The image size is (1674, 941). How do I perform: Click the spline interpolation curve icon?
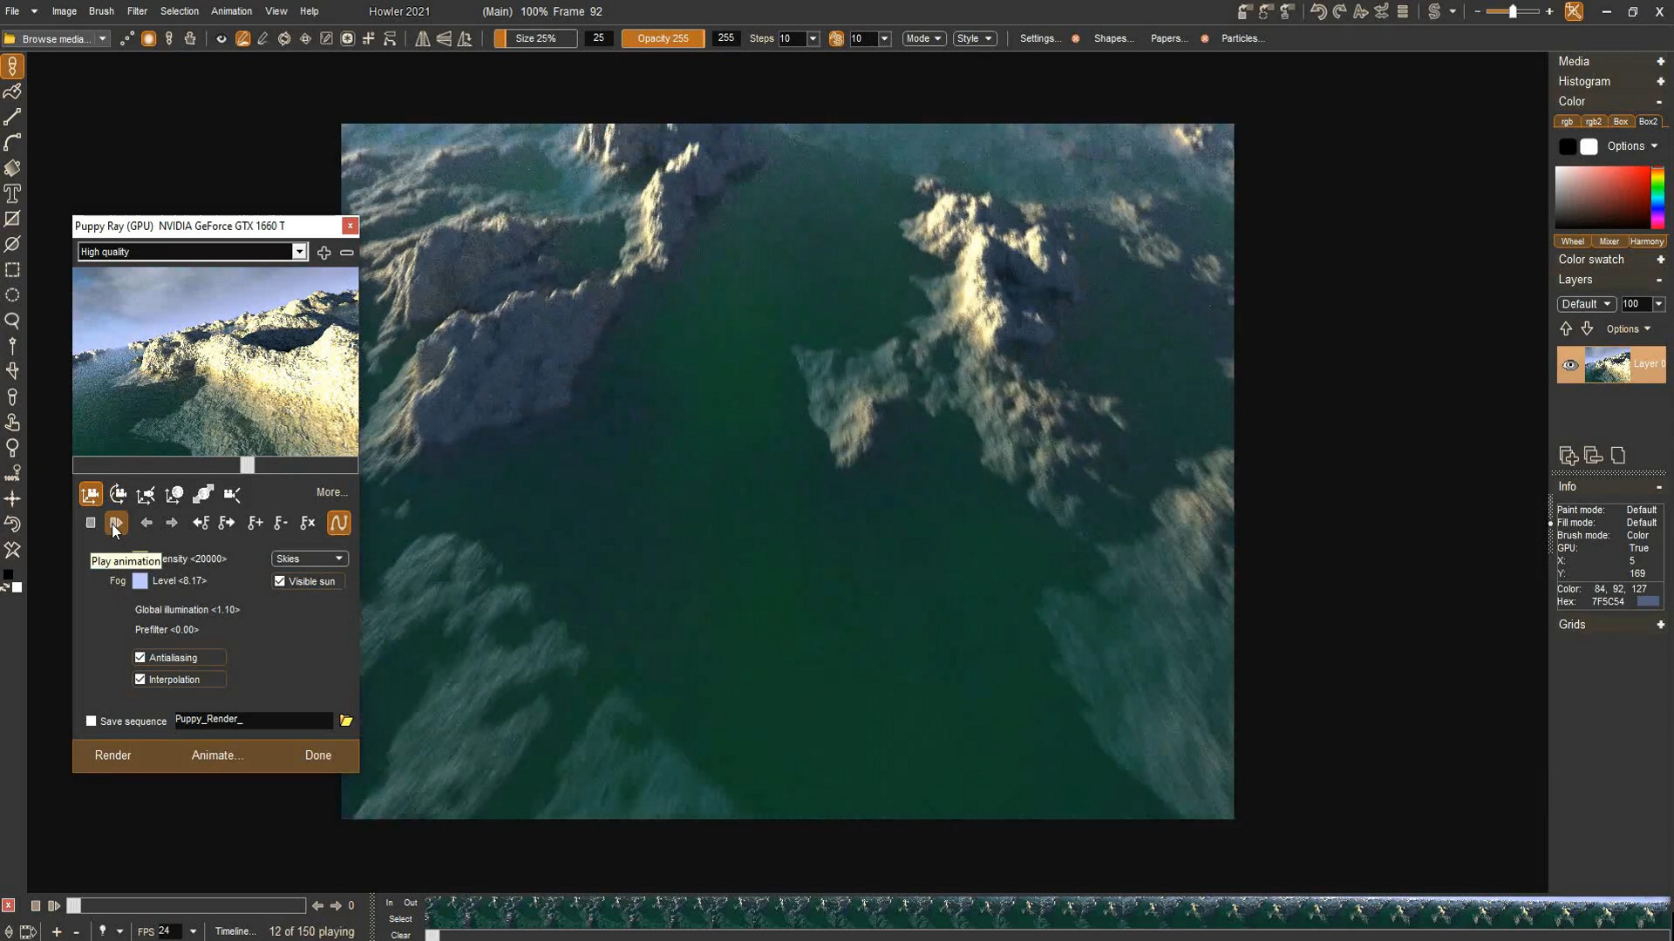click(338, 523)
